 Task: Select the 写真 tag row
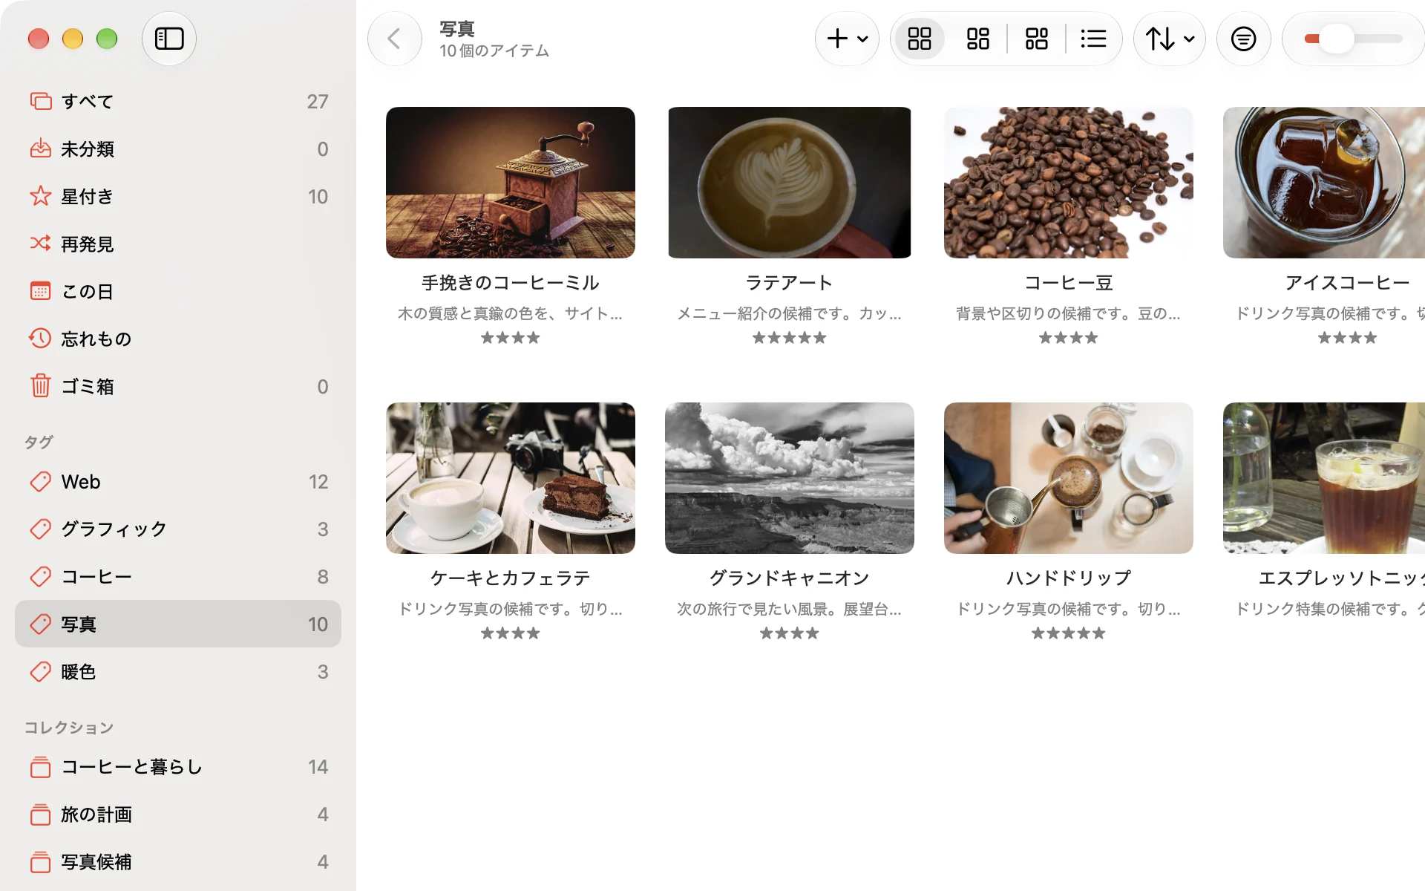(178, 624)
